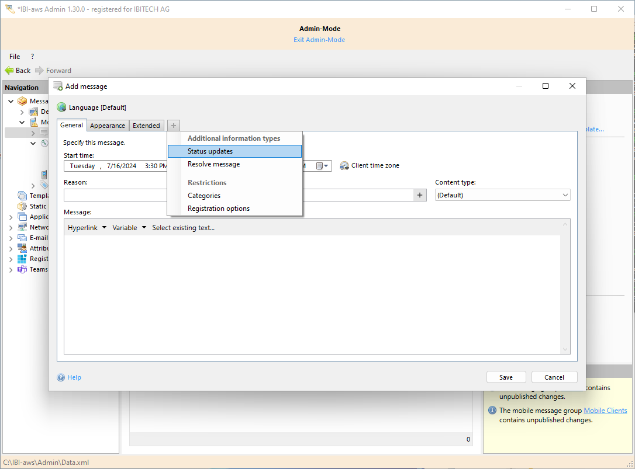Select Resolve message menu entry
The height and width of the screenshot is (469, 635).
click(x=213, y=164)
